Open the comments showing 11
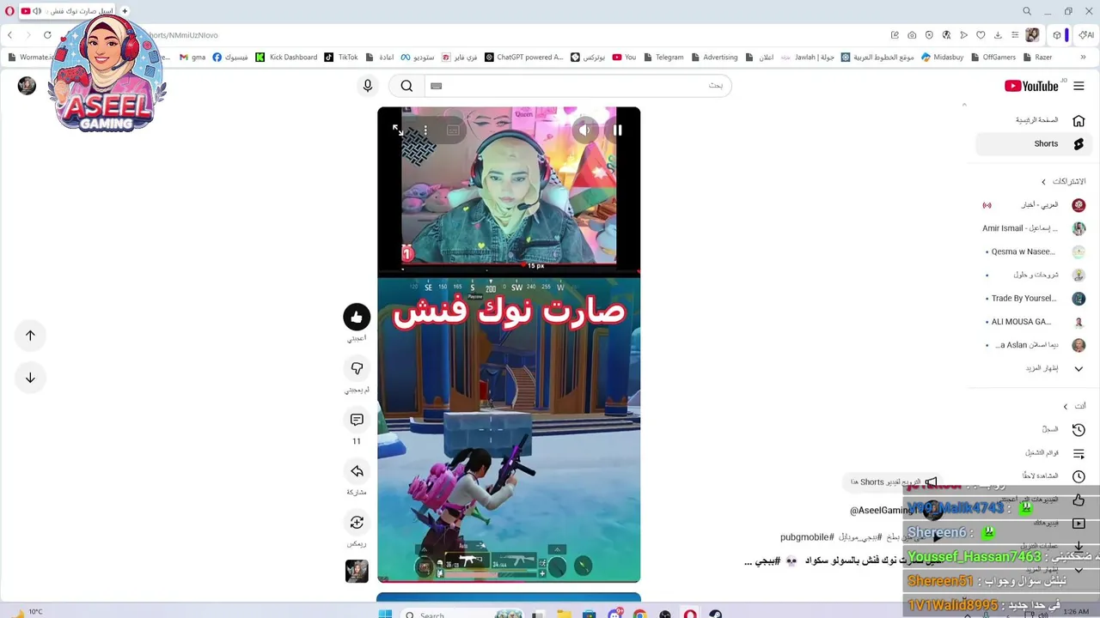The width and height of the screenshot is (1100, 618). (357, 420)
